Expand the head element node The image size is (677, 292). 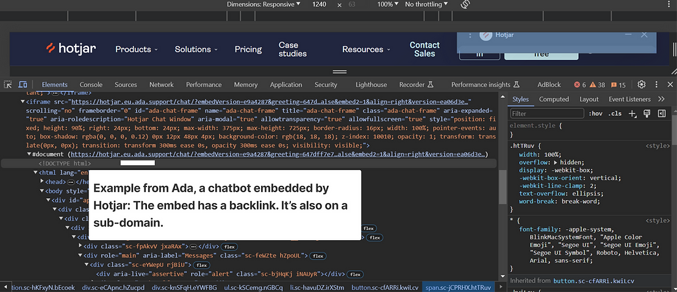[x=42, y=182]
